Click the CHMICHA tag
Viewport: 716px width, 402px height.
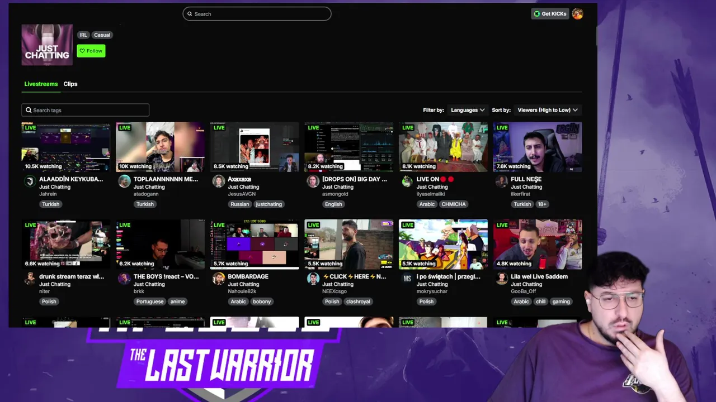pyautogui.click(x=454, y=204)
